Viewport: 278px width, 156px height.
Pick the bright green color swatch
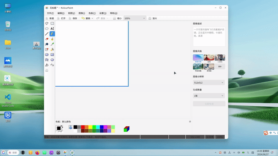click(x=94, y=127)
